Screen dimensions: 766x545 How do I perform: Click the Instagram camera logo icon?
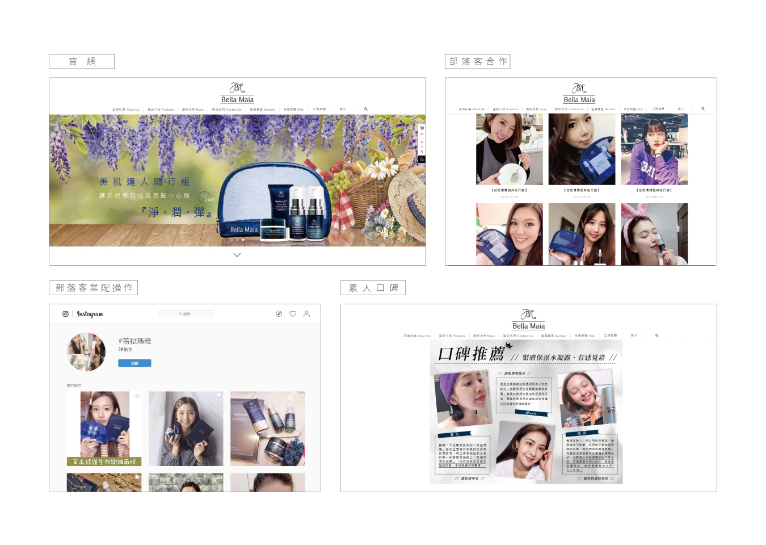(65, 314)
